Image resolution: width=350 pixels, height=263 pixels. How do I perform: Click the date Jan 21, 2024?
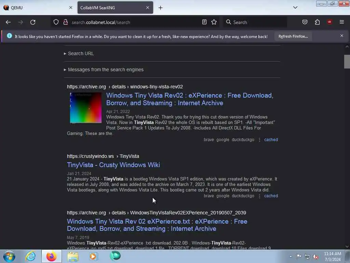[79, 173]
